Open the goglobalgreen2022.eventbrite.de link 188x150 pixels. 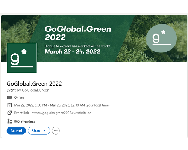[61, 113]
